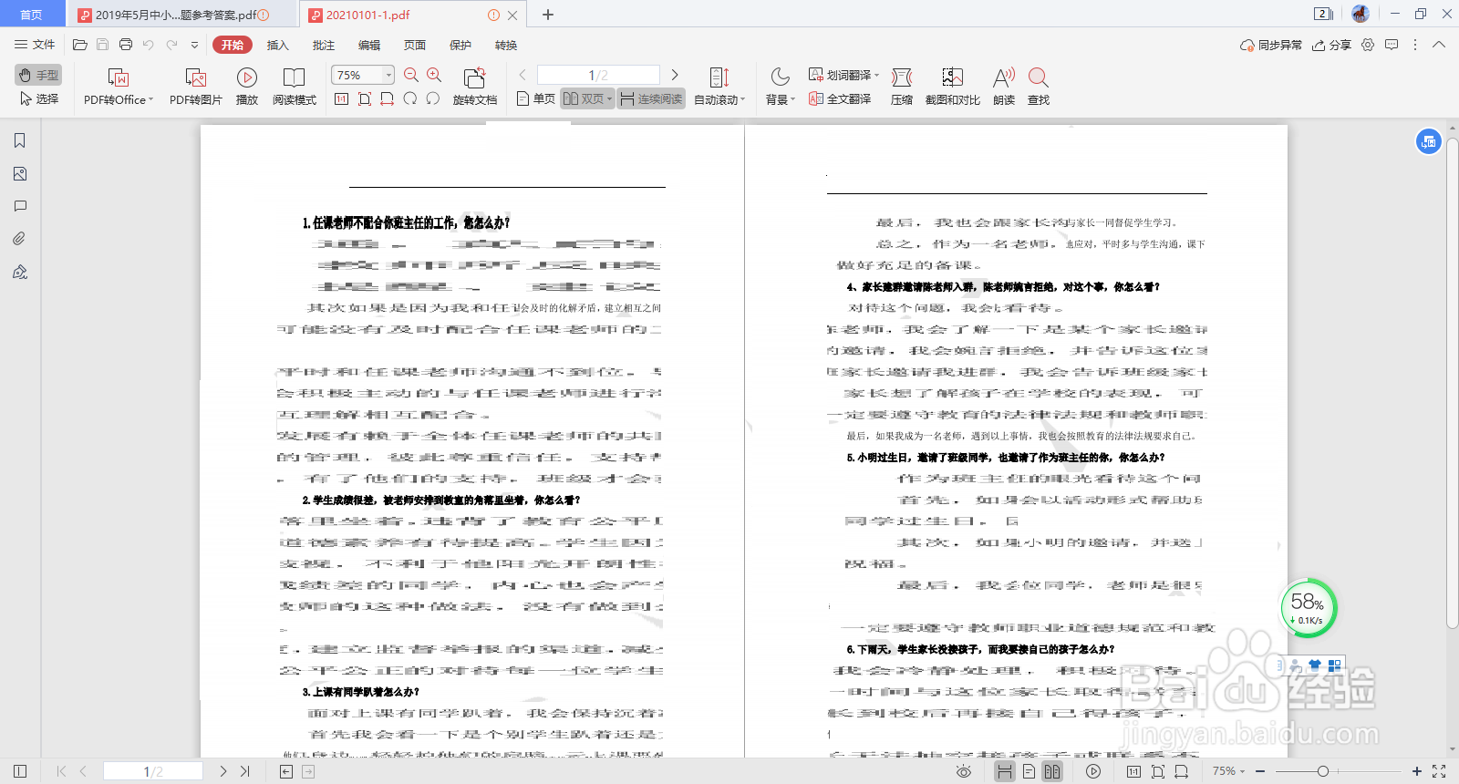Switch to the 批注 ribbon tab

(323, 45)
